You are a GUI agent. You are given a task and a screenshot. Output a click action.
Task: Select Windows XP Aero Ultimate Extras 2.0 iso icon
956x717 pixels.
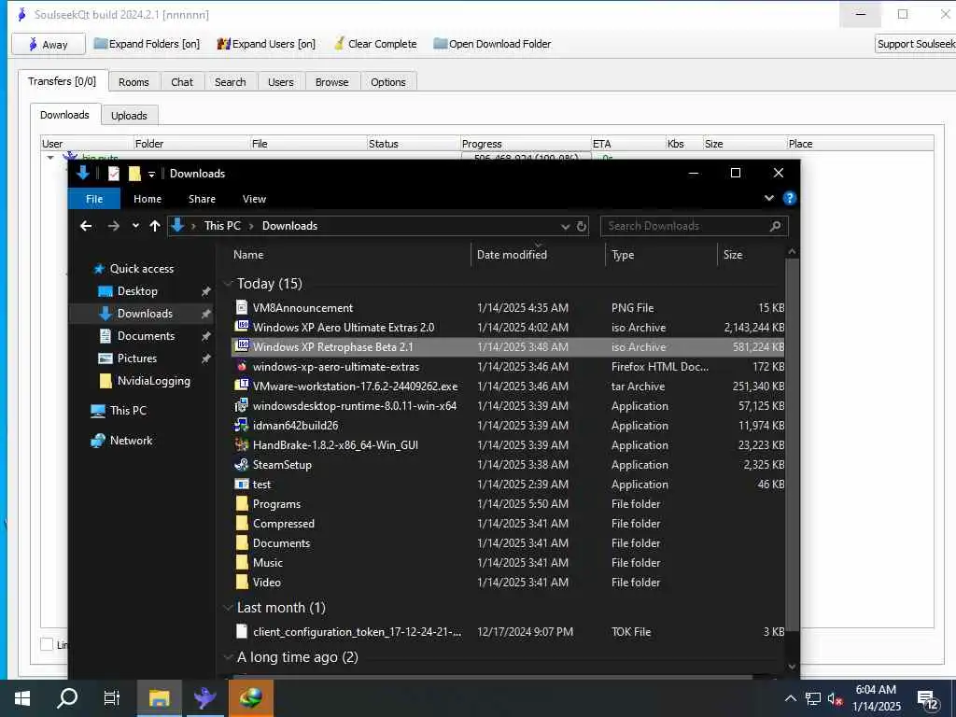[x=242, y=328]
